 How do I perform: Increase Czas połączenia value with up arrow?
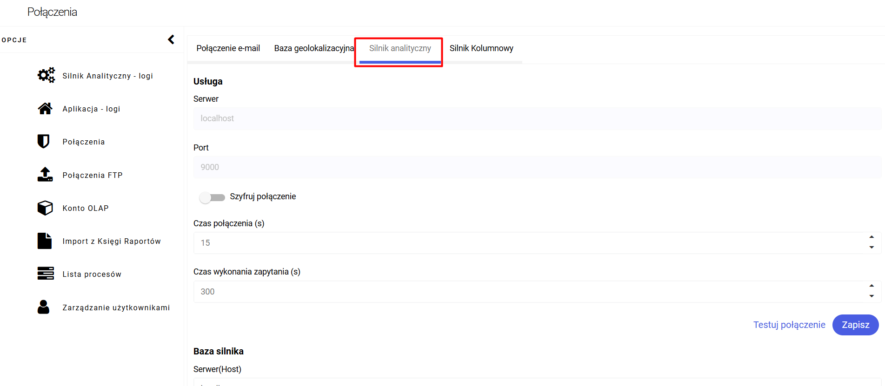tap(872, 237)
